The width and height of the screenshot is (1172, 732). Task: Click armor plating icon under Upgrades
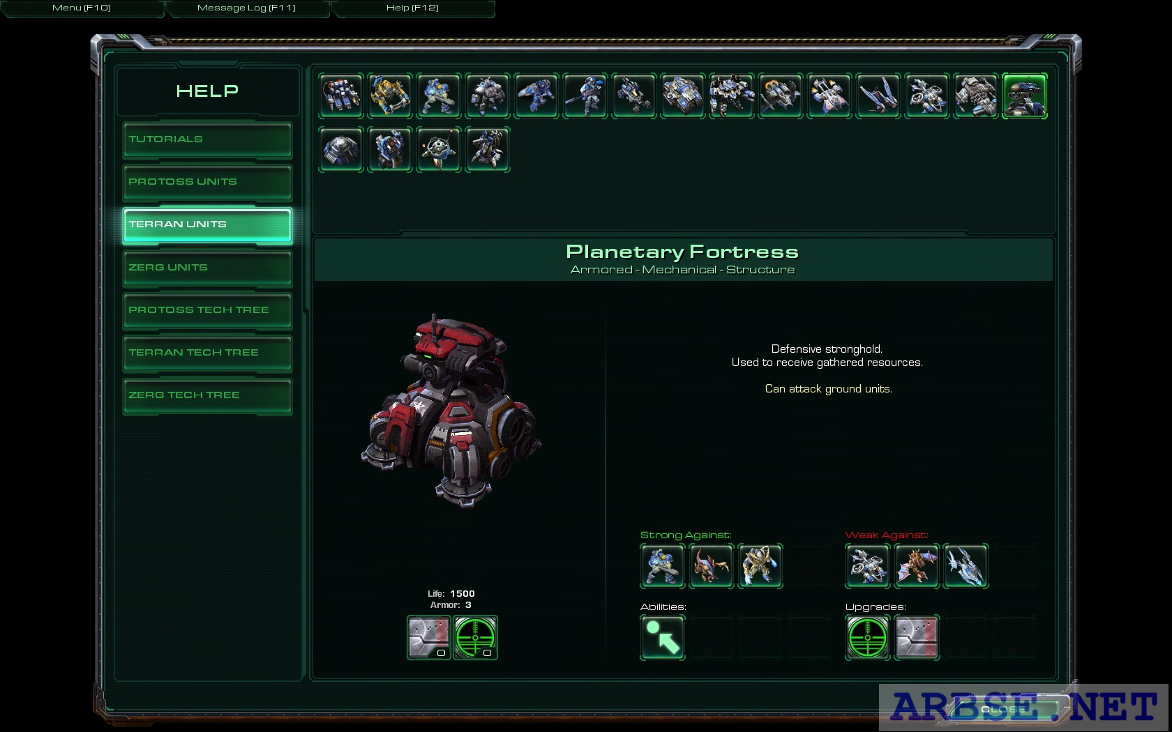[917, 637]
